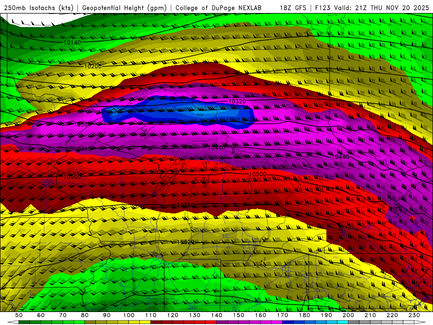Click the 10620 height contour label
Image resolution: width=433 pixels, height=325 pixels.
pyautogui.click(x=186, y=242)
